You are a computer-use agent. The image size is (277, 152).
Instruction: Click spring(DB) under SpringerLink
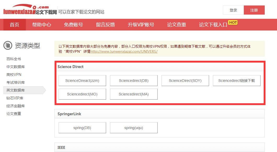point(82,127)
